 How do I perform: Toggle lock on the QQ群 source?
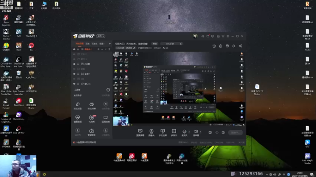pos(78,64)
